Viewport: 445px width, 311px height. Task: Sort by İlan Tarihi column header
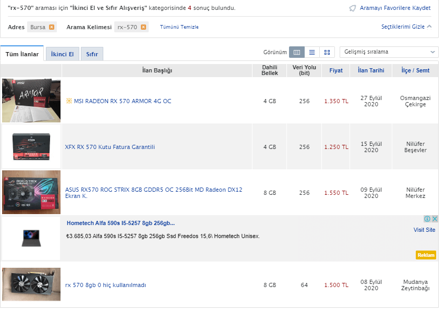tap(371, 70)
